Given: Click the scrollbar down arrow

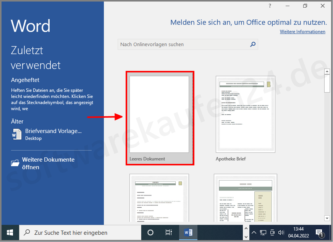Looking at the screenshot, I should tap(327, 218).
